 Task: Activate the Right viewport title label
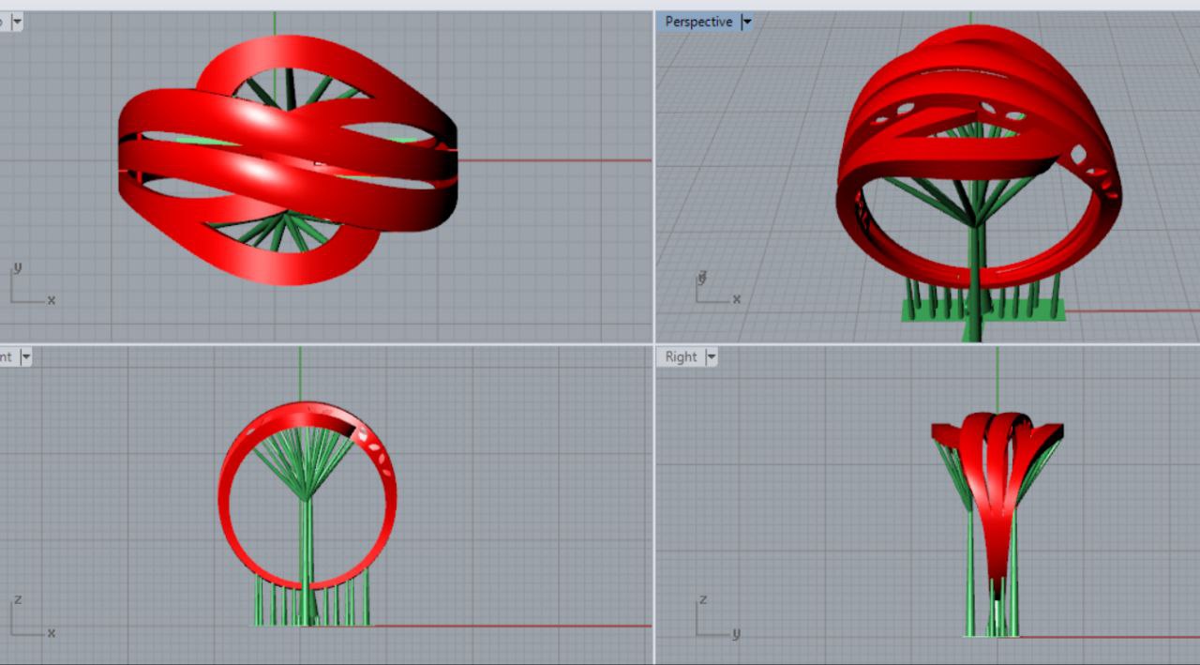[681, 356]
